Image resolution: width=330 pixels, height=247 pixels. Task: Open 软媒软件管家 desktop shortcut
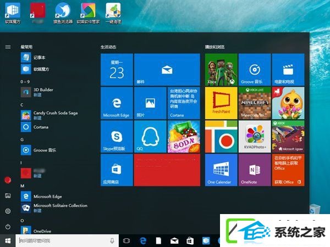pos(88,13)
